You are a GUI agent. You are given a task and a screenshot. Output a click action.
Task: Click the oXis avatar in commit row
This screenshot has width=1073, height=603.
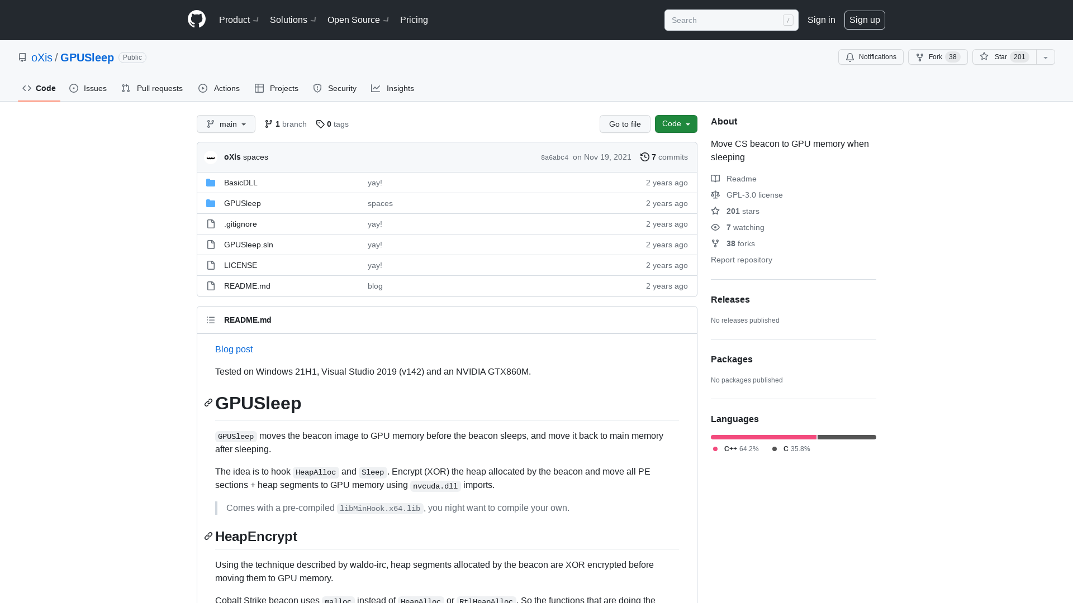[x=211, y=157]
